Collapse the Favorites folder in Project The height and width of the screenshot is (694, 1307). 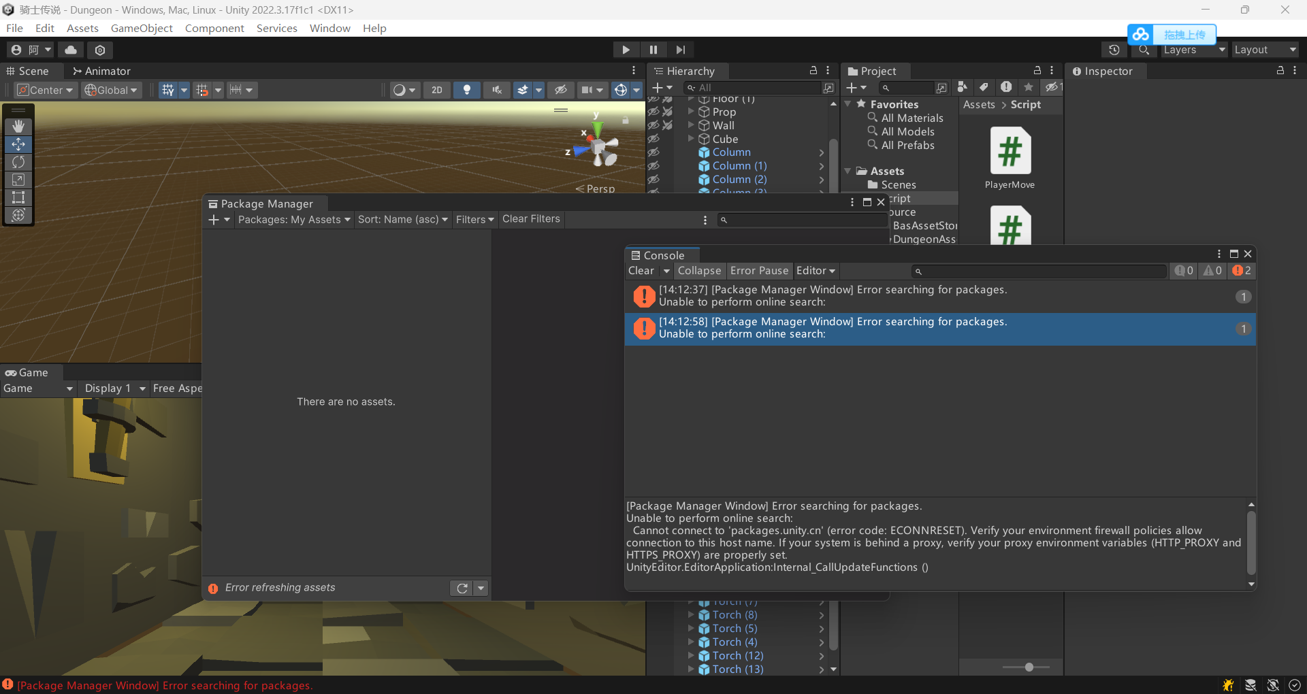[x=848, y=104]
